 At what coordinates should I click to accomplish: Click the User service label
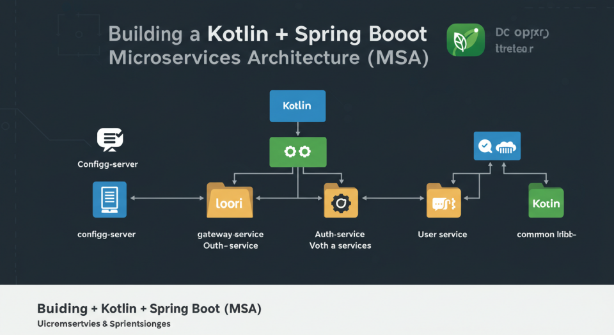coord(443,235)
